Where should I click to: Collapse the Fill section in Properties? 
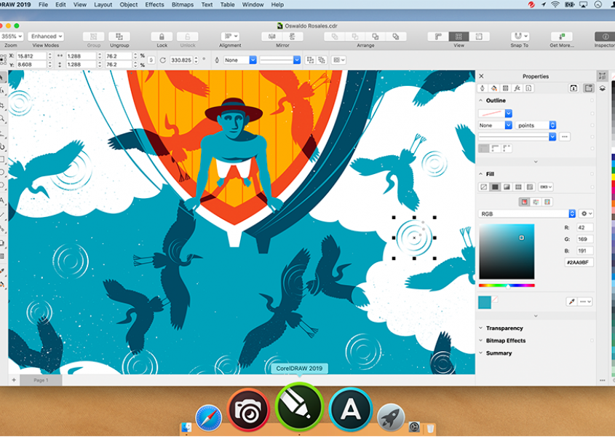tap(480, 174)
